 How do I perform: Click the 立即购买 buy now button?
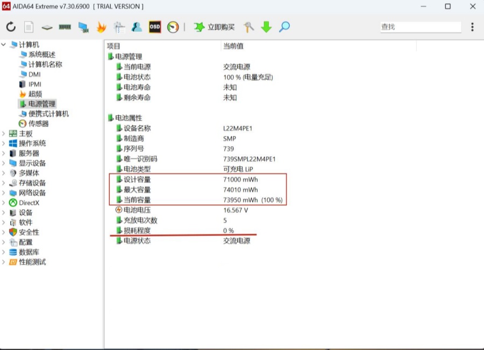click(x=214, y=27)
